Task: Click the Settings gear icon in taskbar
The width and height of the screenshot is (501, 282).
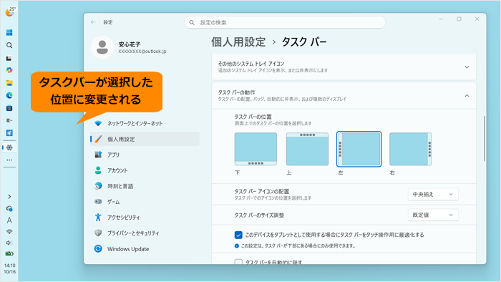Action: click(x=9, y=147)
